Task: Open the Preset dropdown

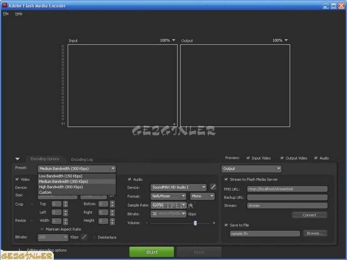Action: (76, 169)
